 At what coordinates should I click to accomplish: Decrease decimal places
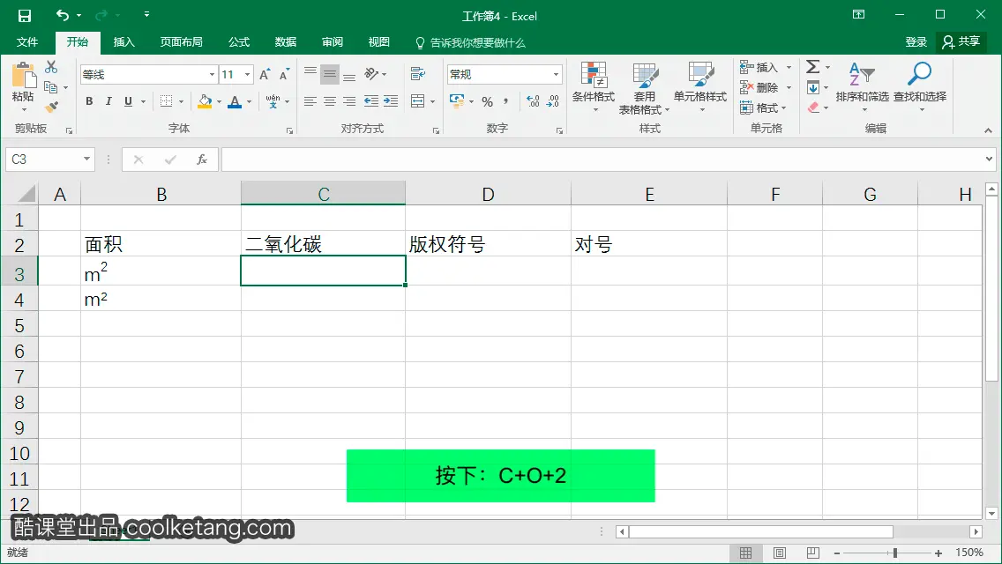pyautogui.click(x=553, y=101)
